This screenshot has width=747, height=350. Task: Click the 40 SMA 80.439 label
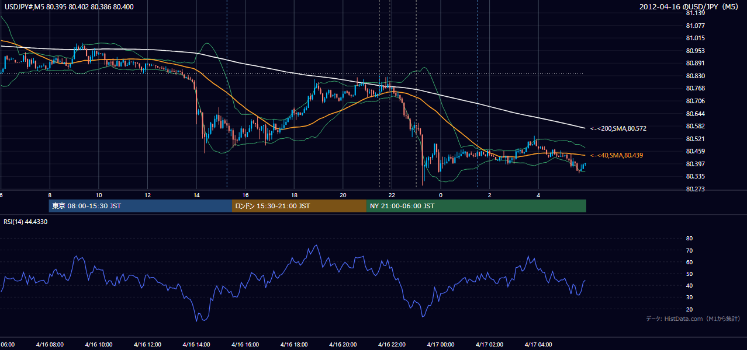coord(617,155)
